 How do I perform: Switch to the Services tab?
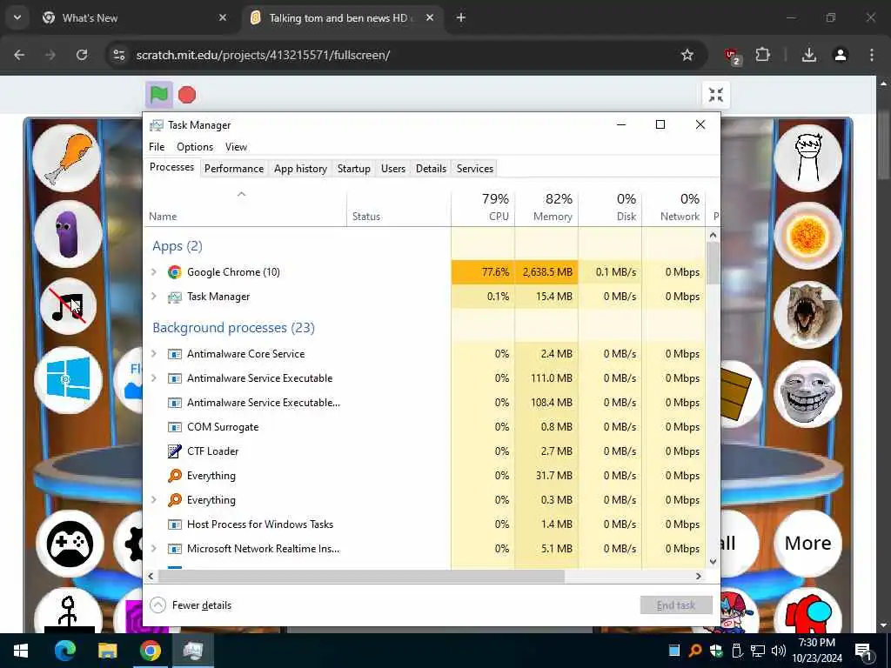click(x=474, y=168)
